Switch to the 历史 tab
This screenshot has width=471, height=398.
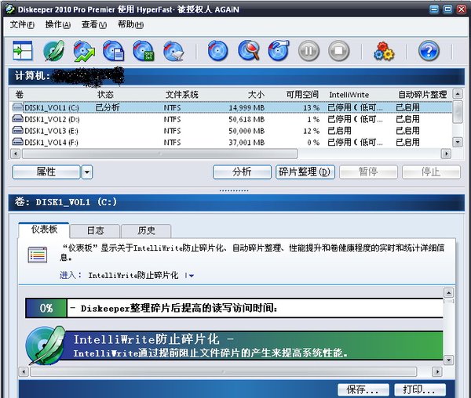point(146,231)
